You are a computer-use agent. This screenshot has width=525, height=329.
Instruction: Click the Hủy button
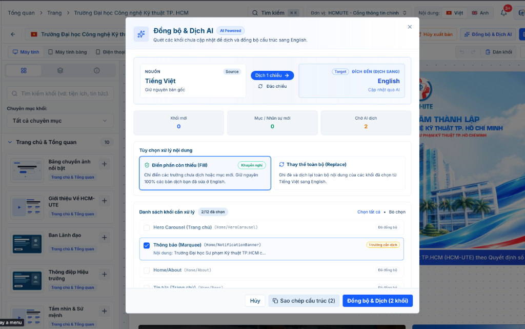[255, 301]
